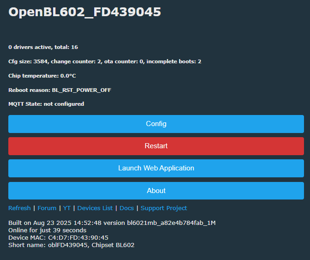Click the red Restart button

(156, 146)
